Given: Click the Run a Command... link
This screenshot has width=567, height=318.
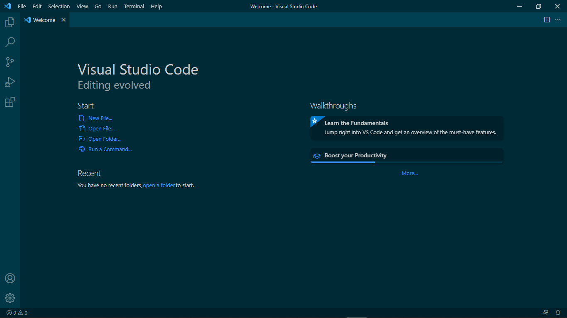Looking at the screenshot, I should pyautogui.click(x=110, y=149).
